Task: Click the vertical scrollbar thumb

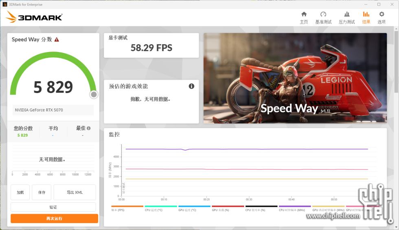Action: pyautogui.click(x=396, y=62)
